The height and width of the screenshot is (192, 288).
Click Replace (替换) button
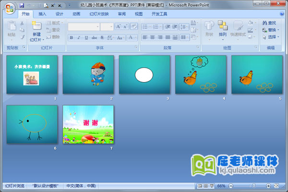click(x=270, y=30)
